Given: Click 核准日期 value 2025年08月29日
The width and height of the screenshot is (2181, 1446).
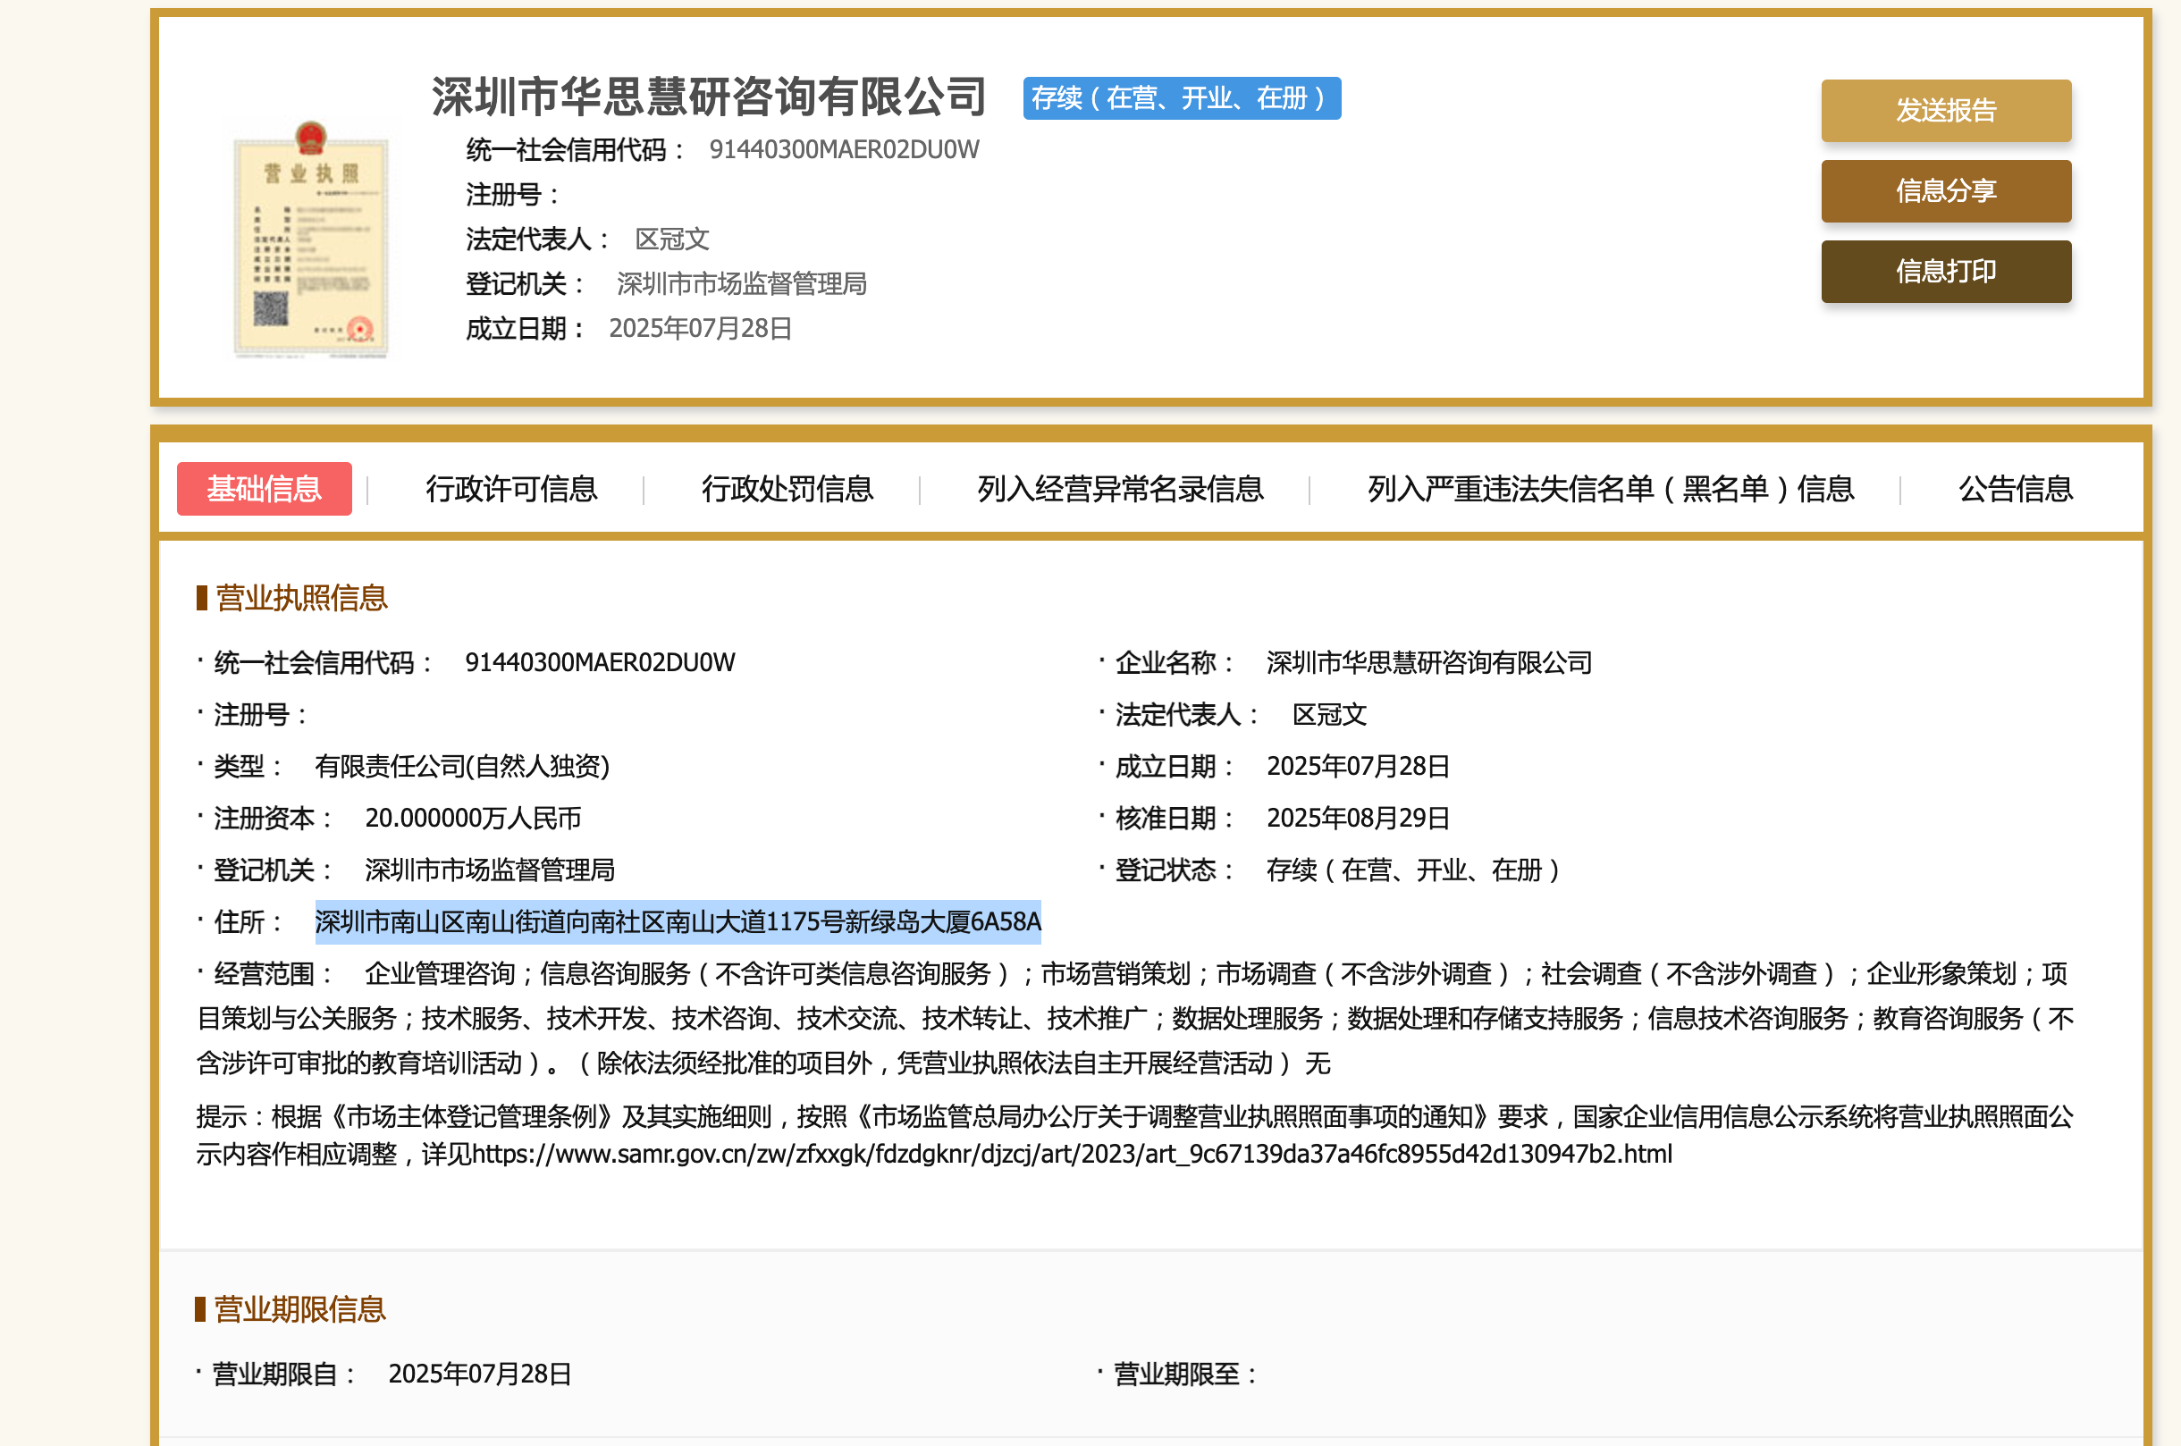Looking at the screenshot, I should (1358, 818).
